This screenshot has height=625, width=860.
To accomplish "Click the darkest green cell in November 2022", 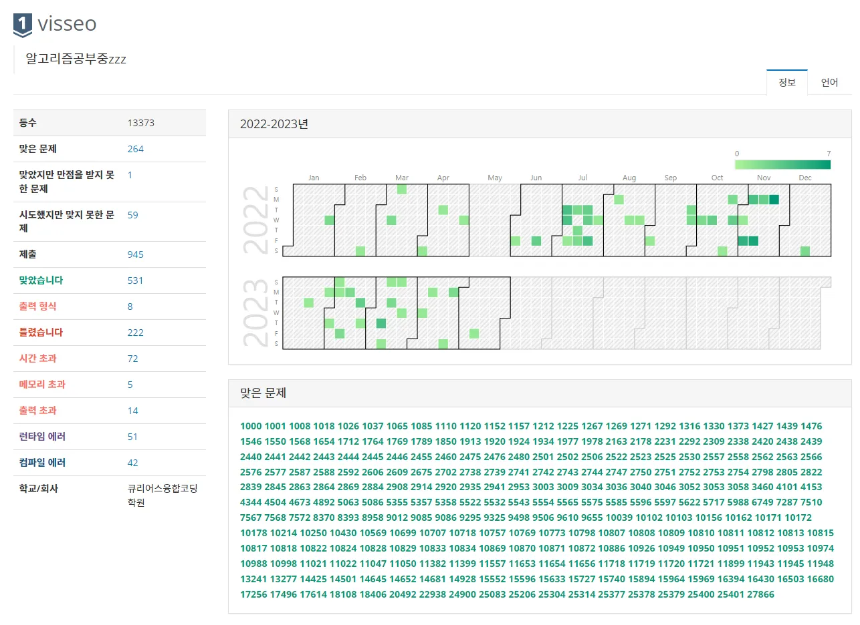I will click(x=774, y=200).
